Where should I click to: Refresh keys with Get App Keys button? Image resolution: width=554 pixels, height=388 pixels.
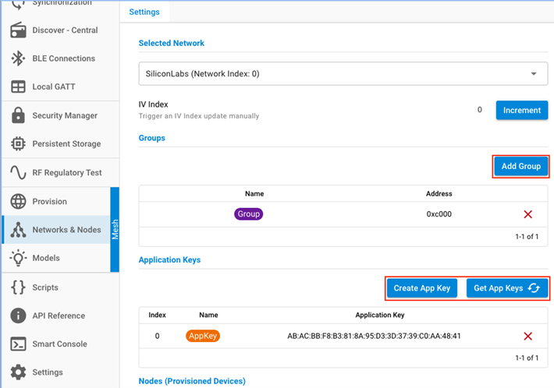(506, 288)
